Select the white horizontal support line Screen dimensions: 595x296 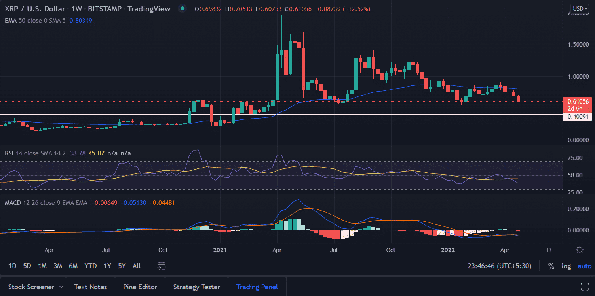click(281, 115)
